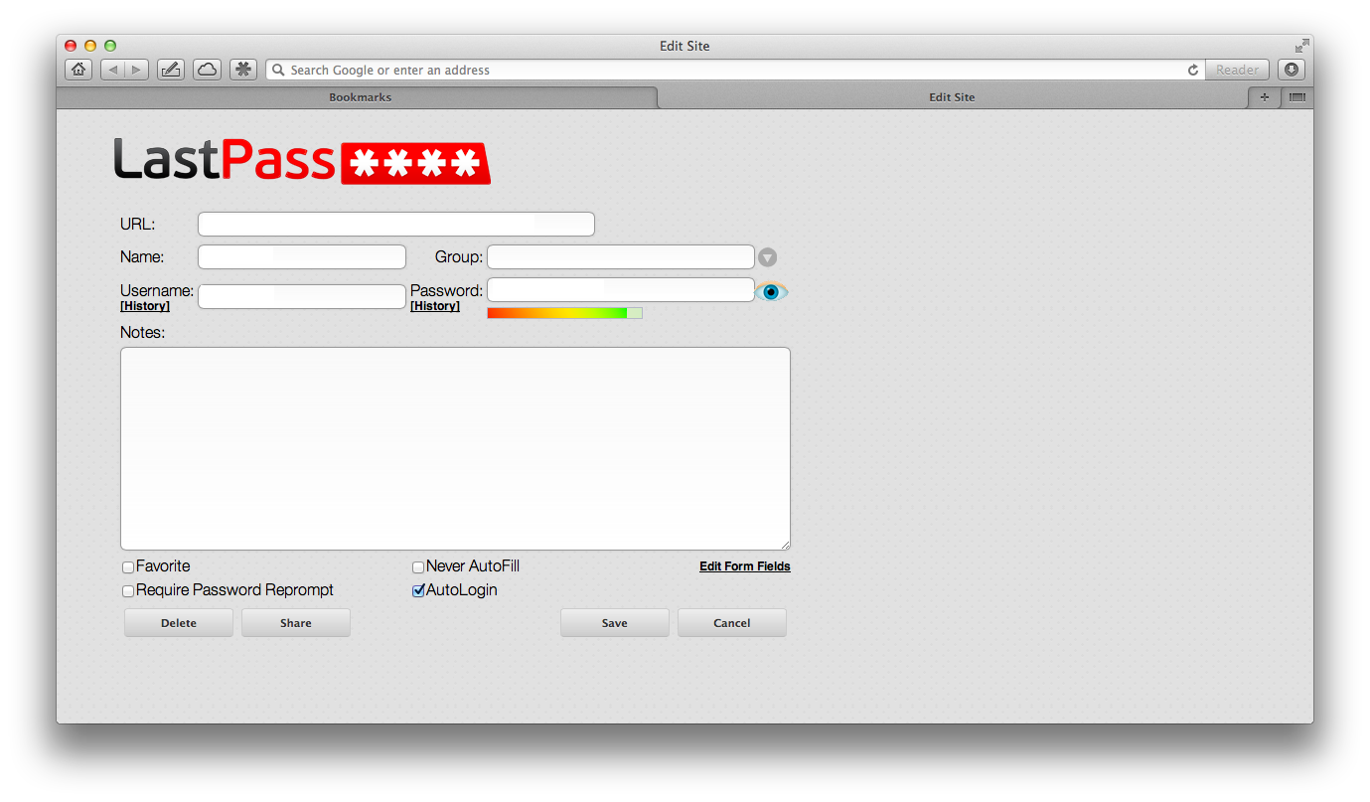
Task: Enter full screen mode
Action: [1302, 46]
